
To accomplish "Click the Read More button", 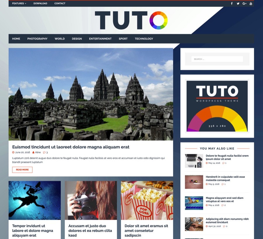I will (x=22, y=170).
